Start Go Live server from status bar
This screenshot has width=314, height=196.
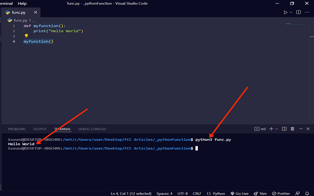[x=240, y=193]
